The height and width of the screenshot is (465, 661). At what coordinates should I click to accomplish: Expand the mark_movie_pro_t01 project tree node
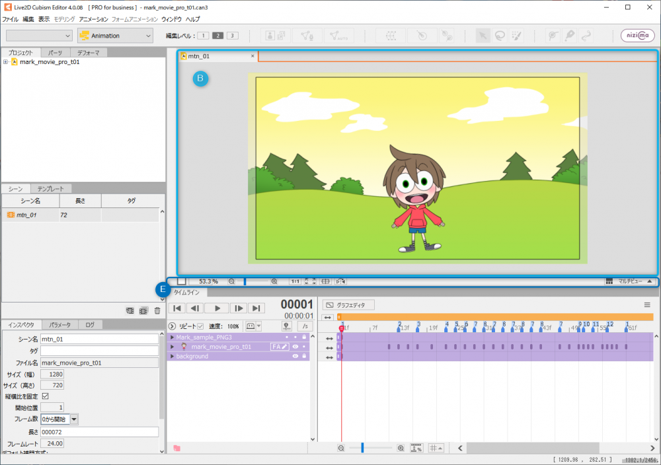[x=5, y=62]
